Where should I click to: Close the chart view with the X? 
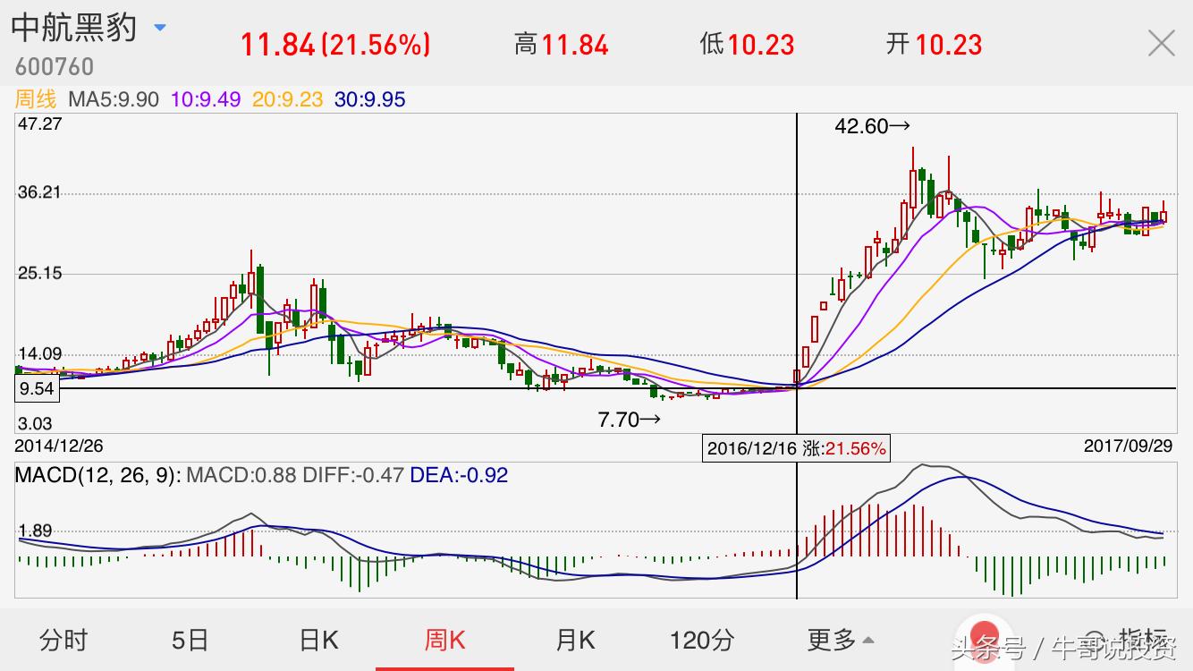tap(1162, 43)
